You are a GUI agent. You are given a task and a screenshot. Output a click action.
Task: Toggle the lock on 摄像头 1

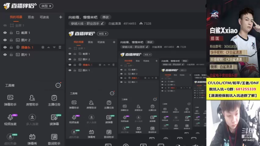11,47
